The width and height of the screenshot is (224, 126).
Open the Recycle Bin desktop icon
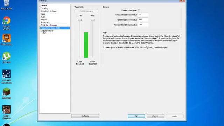click(x=6, y=5)
